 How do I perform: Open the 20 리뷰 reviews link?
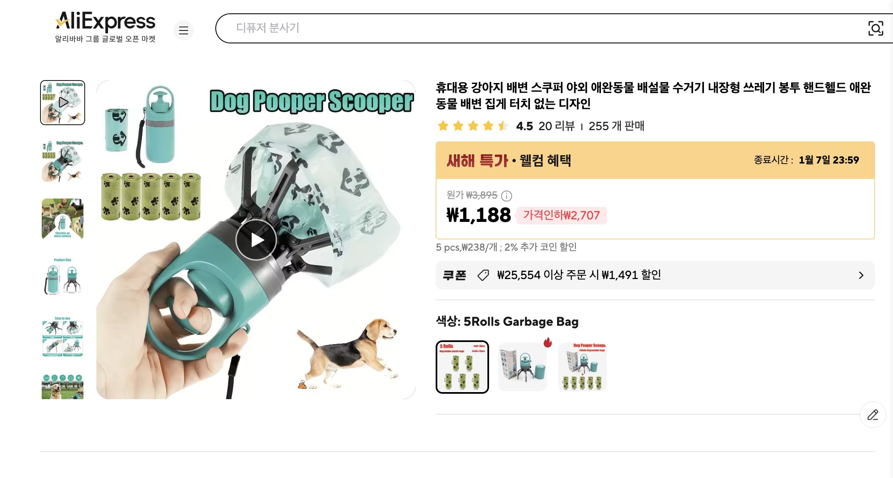[557, 126]
